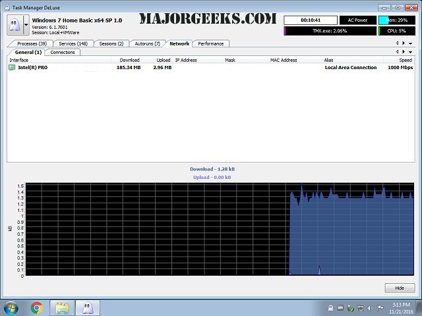
Task: Click the VMware tools tray icon
Action: coord(340,308)
